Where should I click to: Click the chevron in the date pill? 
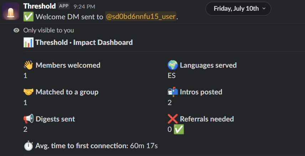[264, 9]
